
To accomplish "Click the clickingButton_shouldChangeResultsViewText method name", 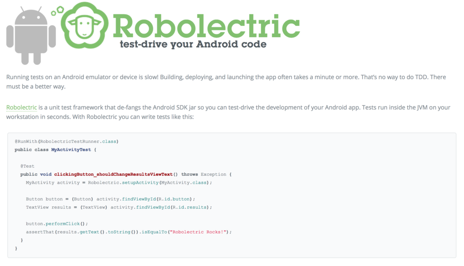I will (x=113, y=174).
